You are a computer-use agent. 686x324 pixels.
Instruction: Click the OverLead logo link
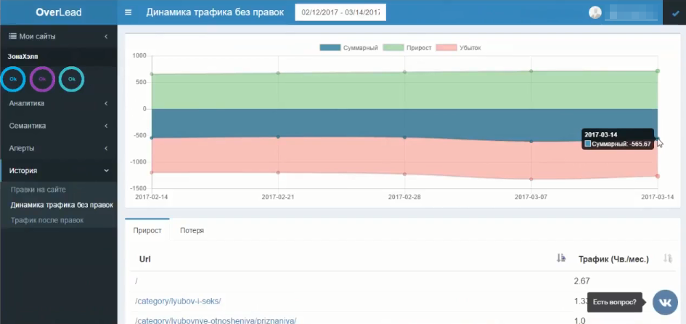point(59,12)
